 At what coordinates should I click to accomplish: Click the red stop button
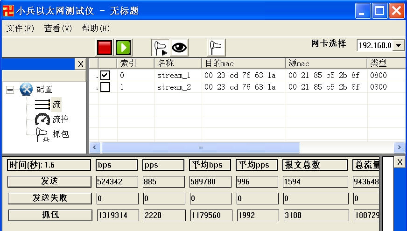(105, 48)
